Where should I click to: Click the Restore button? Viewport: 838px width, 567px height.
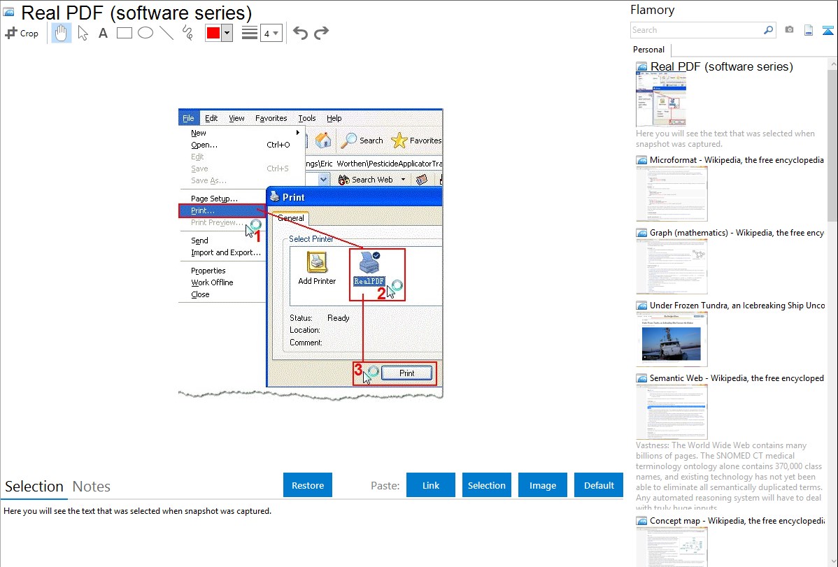308,485
